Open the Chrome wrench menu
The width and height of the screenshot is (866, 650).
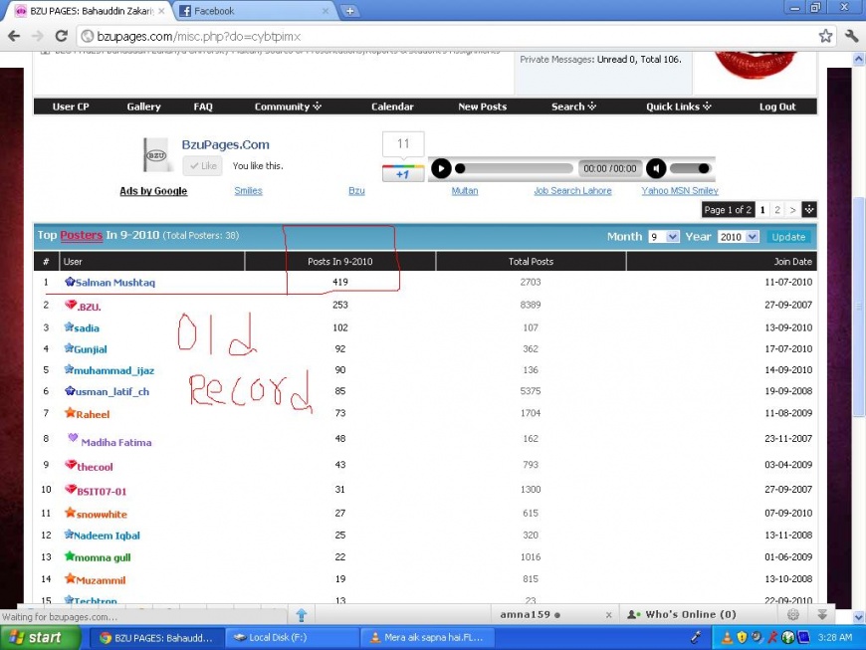coord(851,36)
